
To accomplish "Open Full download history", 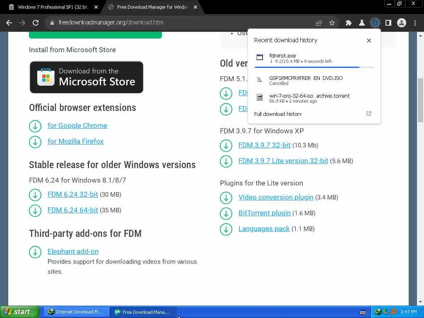I will (x=278, y=114).
